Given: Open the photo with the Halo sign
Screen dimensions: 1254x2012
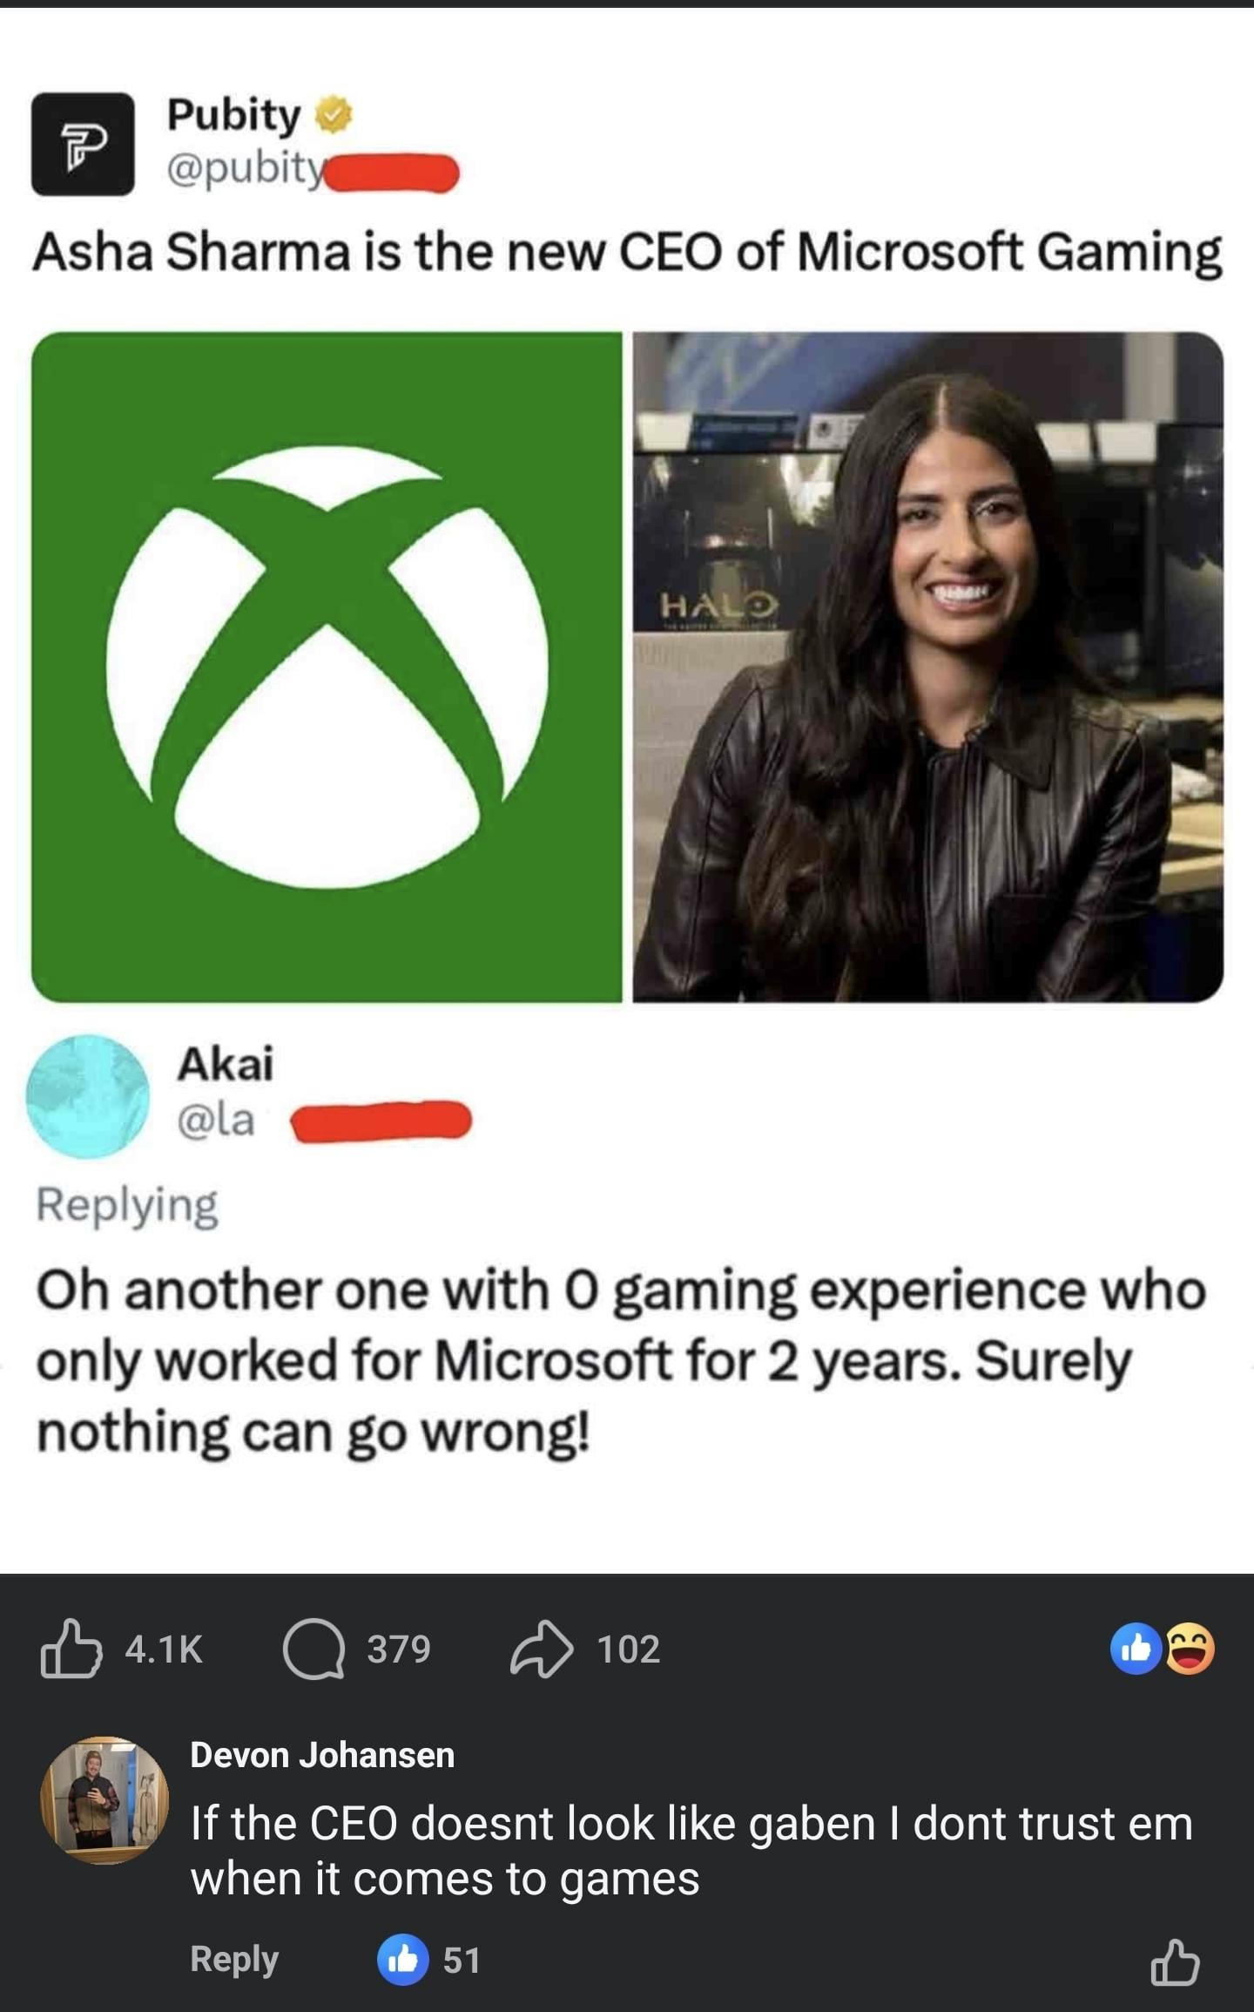Looking at the screenshot, I should click(928, 667).
